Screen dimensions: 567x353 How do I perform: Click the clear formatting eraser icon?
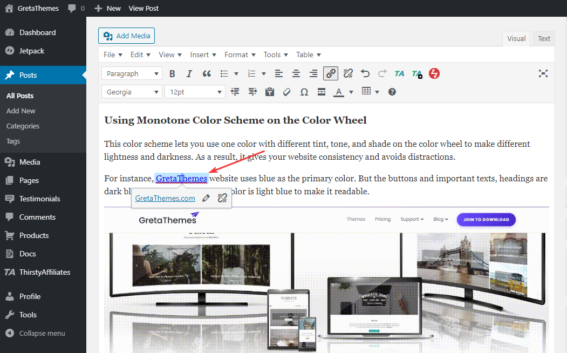click(x=287, y=92)
